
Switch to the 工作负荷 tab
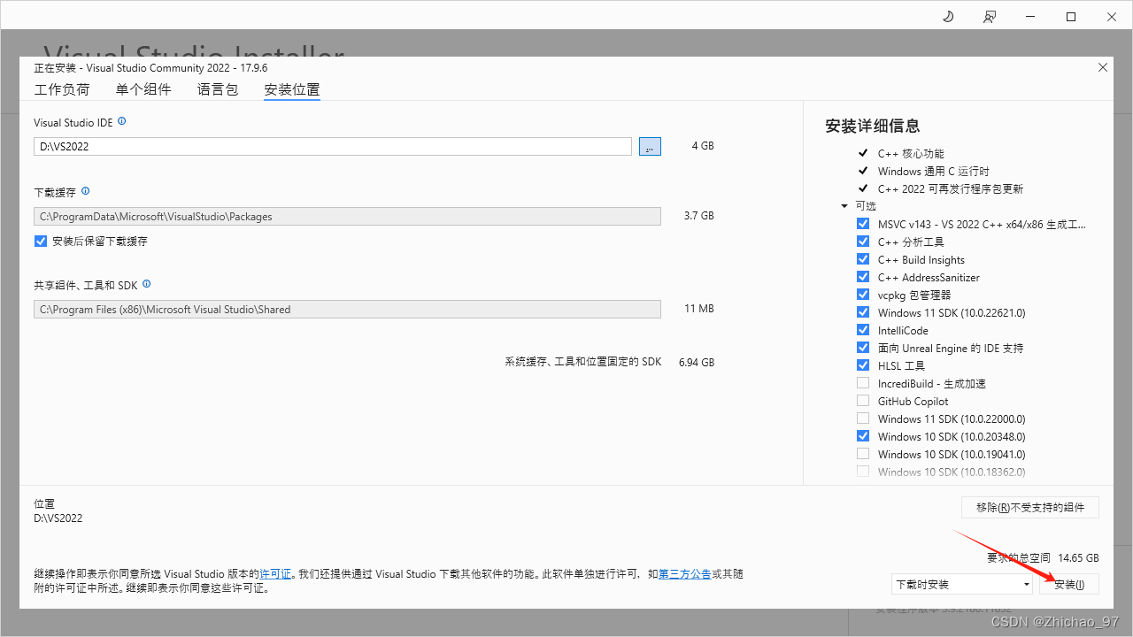[x=62, y=89]
